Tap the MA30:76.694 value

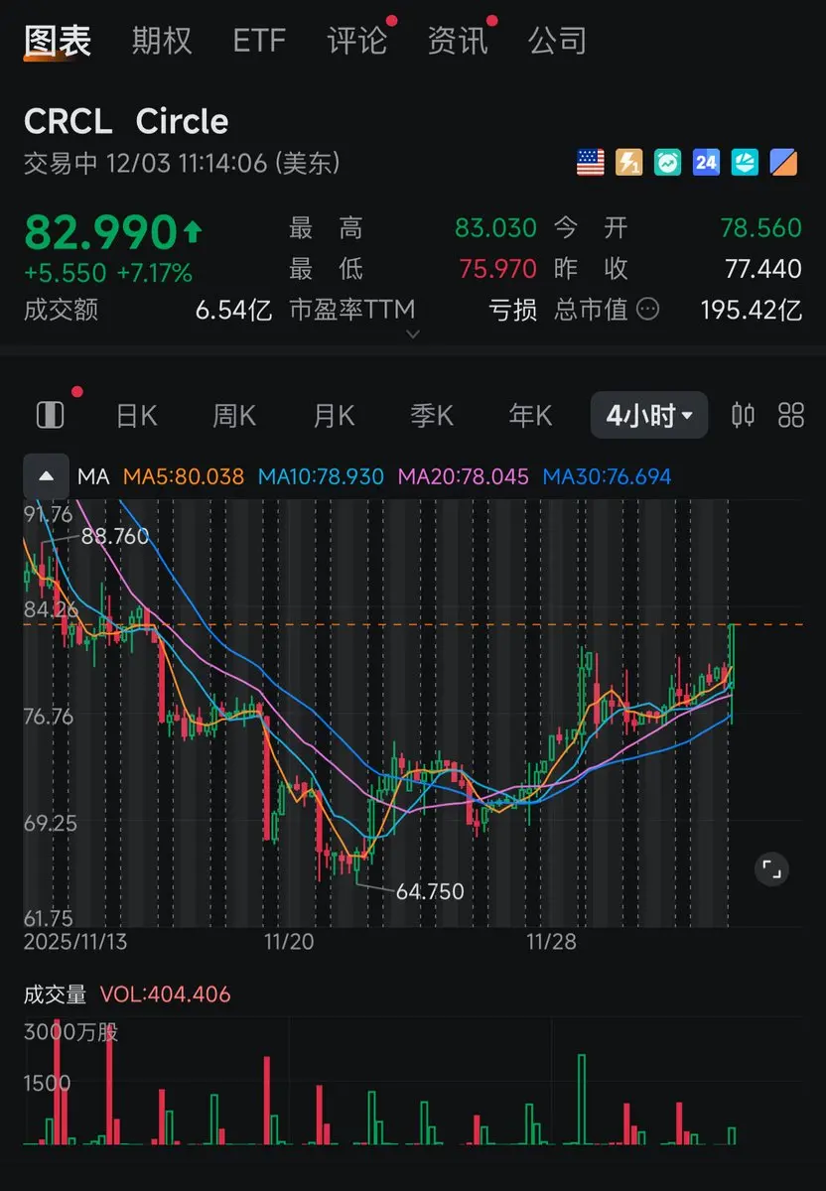click(607, 476)
